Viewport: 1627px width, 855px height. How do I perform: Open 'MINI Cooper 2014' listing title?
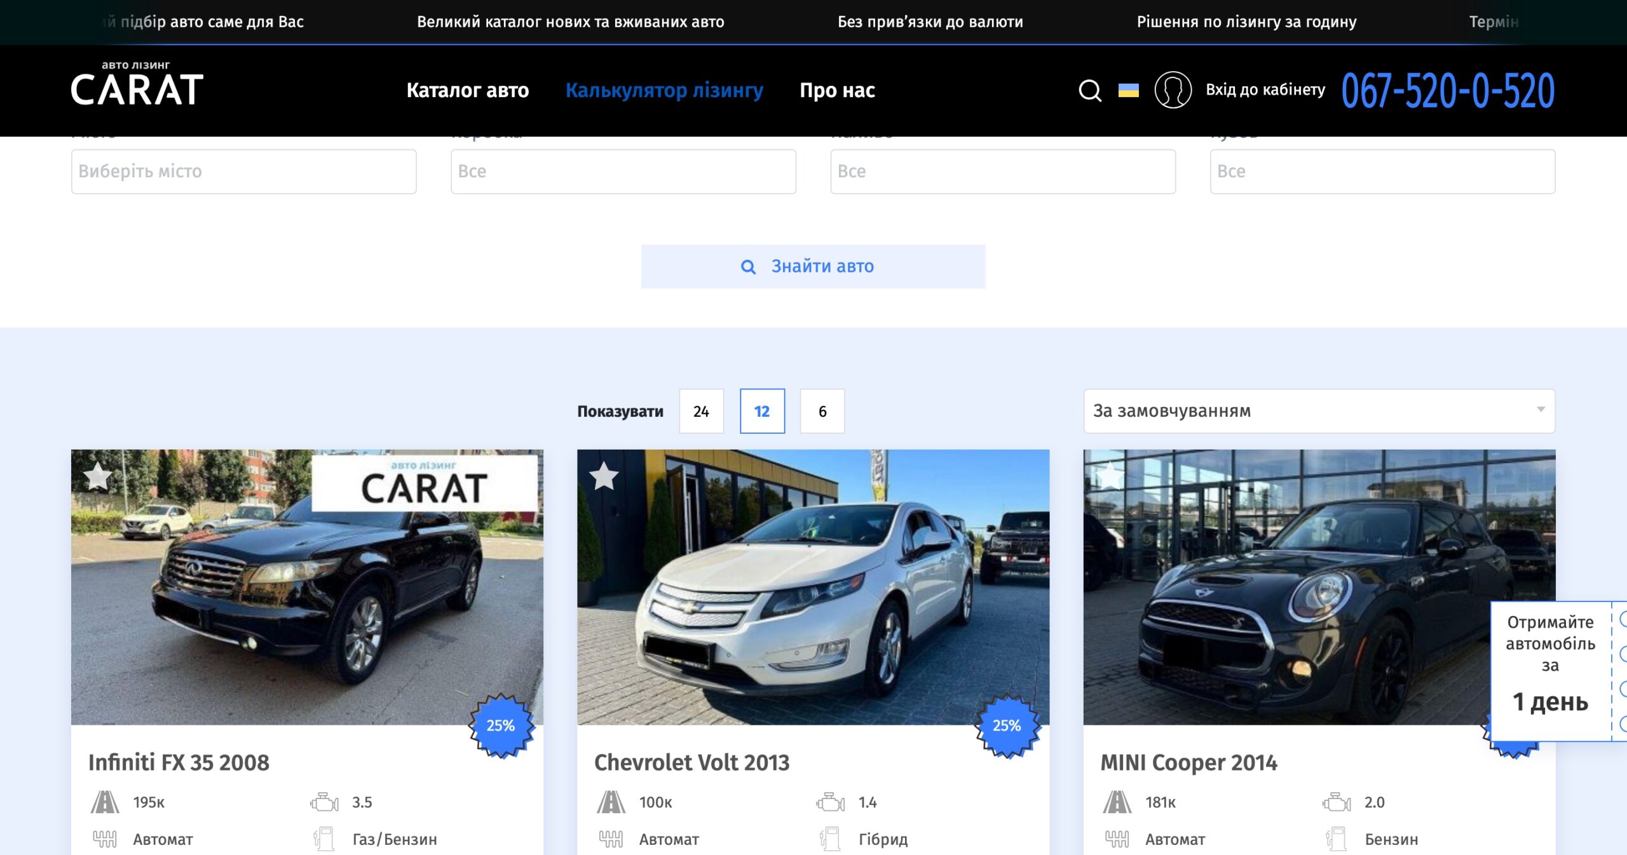pos(1188,762)
